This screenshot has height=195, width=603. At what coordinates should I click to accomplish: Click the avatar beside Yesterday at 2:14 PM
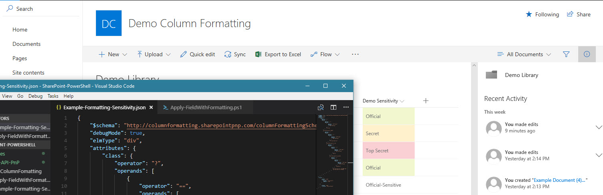(493, 156)
